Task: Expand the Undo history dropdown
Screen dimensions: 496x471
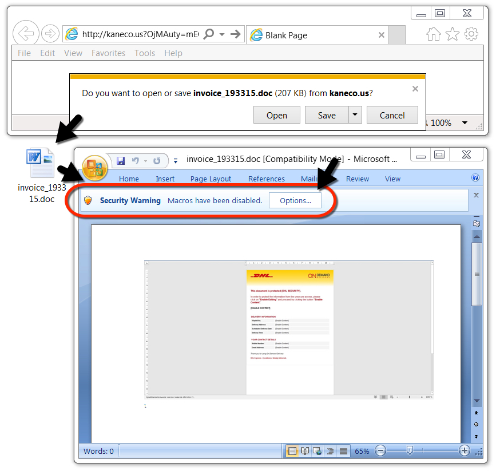Action: tap(145, 161)
